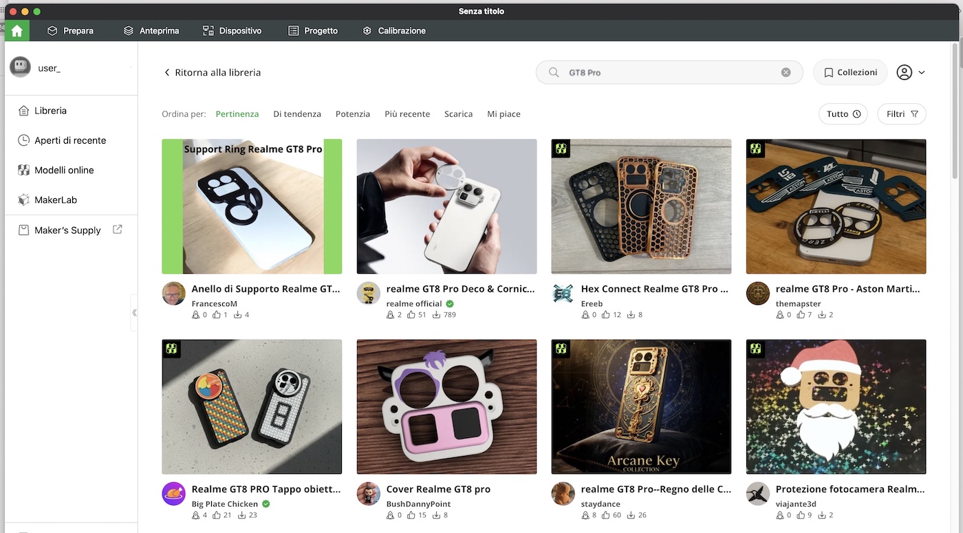Image resolution: width=963 pixels, height=533 pixels.
Task: Open Modelli online in sidebar
Action: [64, 170]
